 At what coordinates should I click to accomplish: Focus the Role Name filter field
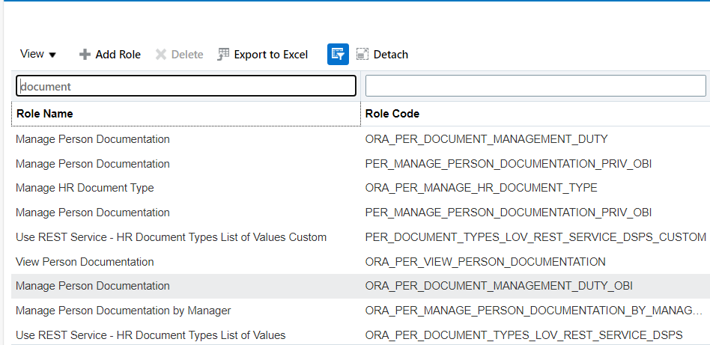click(x=186, y=86)
